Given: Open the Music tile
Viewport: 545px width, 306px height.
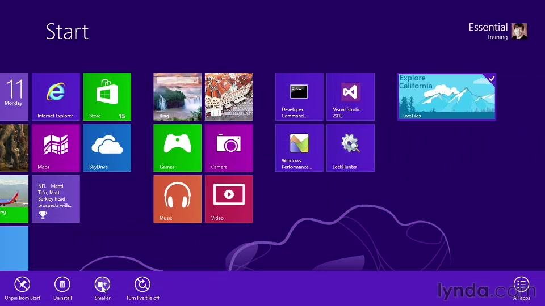Looking at the screenshot, I should (x=177, y=199).
